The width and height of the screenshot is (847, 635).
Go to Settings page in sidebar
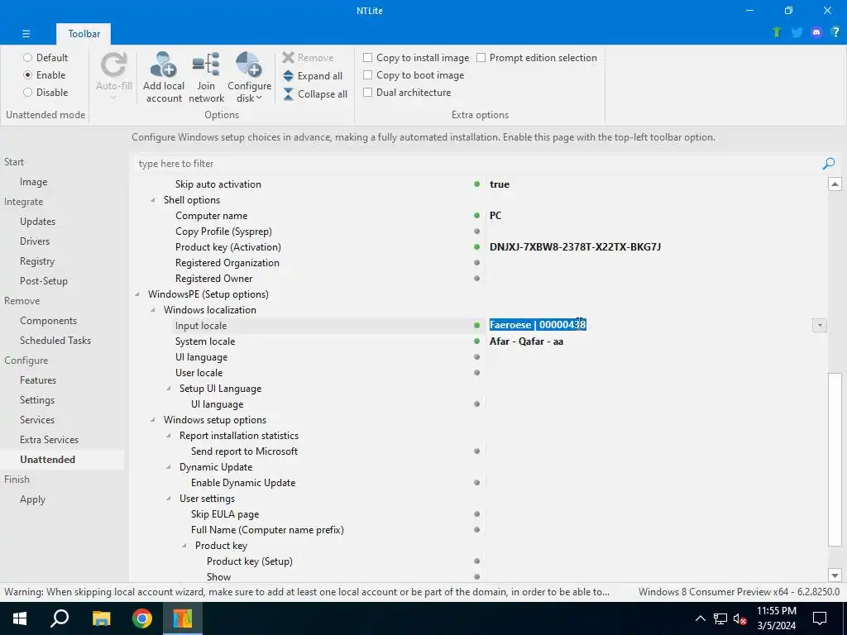[x=37, y=400]
